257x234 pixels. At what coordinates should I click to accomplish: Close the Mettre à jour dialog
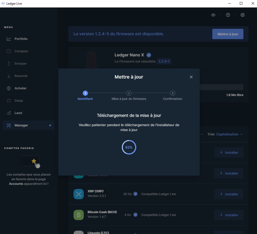[x=191, y=77]
